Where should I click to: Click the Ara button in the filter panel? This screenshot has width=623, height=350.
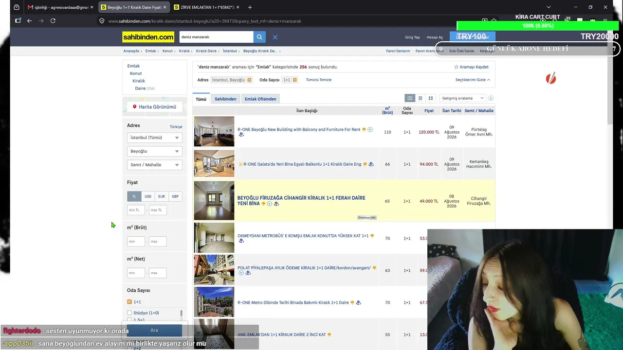[x=154, y=331]
